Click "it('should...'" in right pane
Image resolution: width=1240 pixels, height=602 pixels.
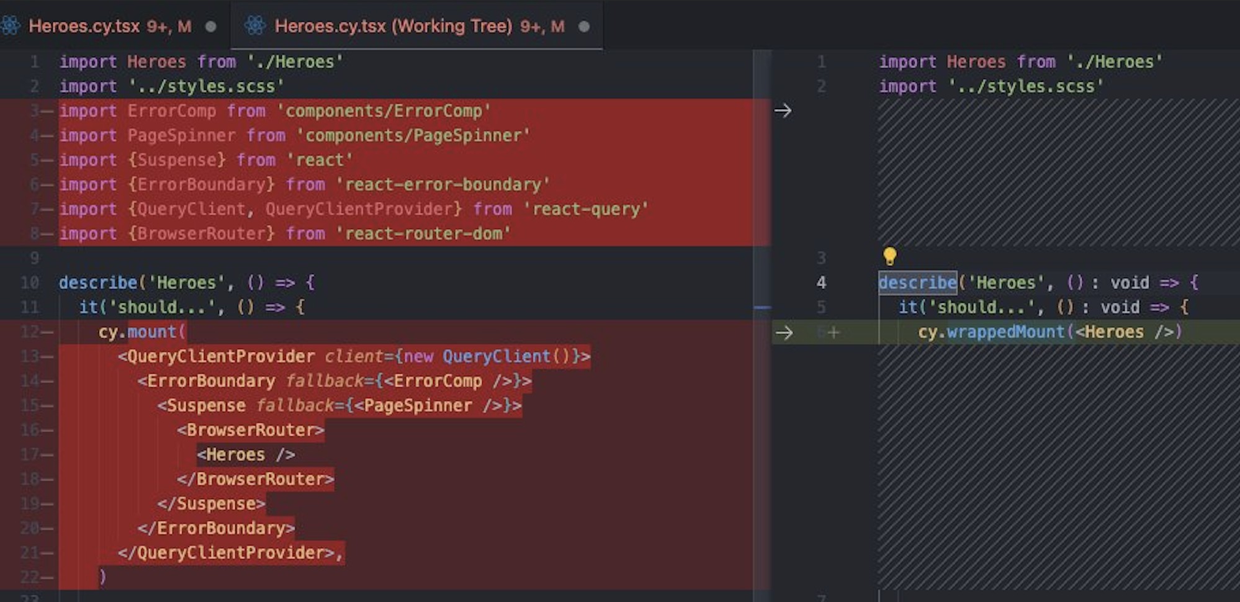point(966,307)
